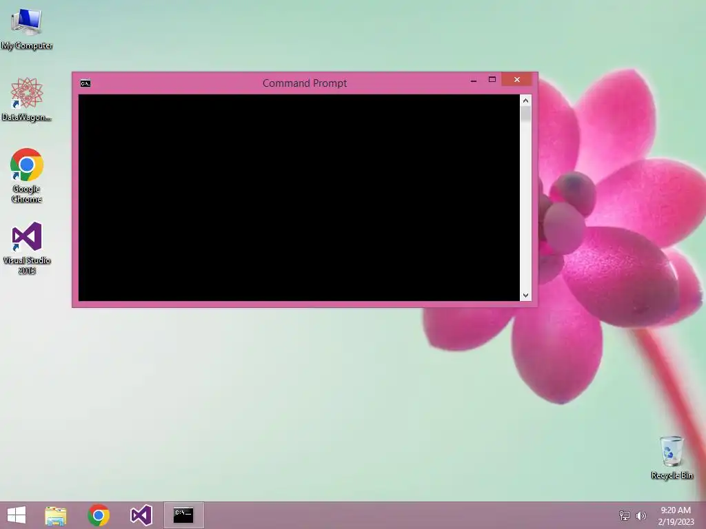The width and height of the screenshot is (706, 529).
Task: Click the Command Prompt scrollbar up arrow
Action: [x=525, y=101]
